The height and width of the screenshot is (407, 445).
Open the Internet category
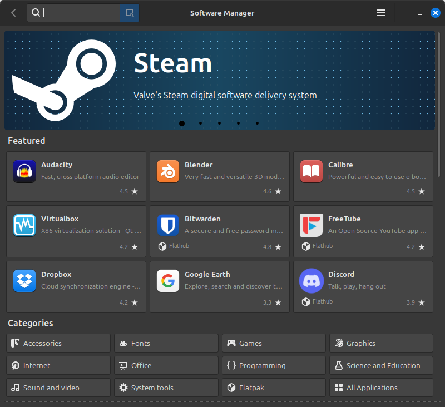pos(58,365)
